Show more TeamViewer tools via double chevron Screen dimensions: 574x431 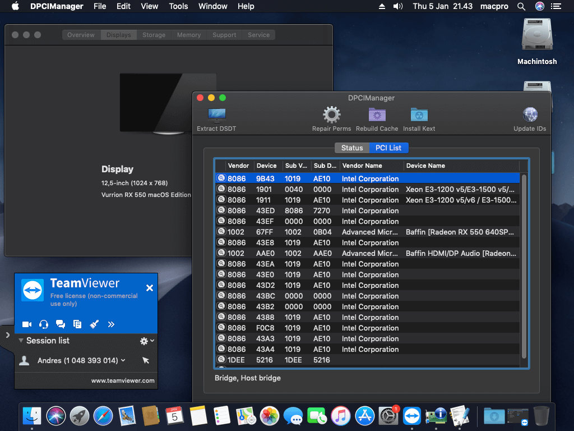click(x=111, y=324)
